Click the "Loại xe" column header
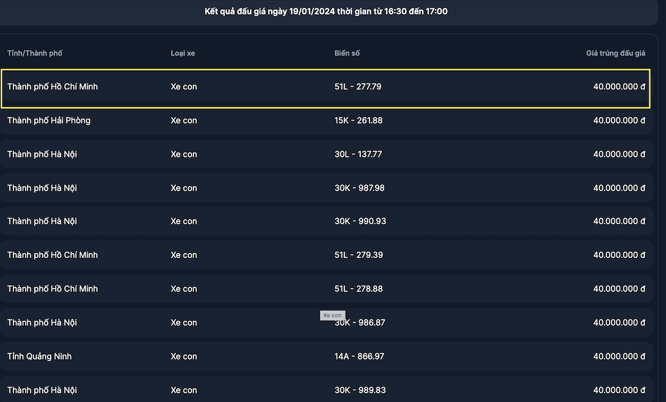 tap(183, 52)
